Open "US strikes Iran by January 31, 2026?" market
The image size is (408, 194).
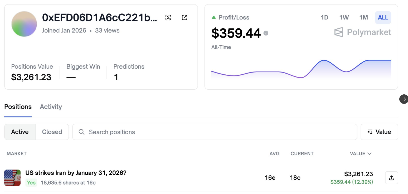click(76, 173)
